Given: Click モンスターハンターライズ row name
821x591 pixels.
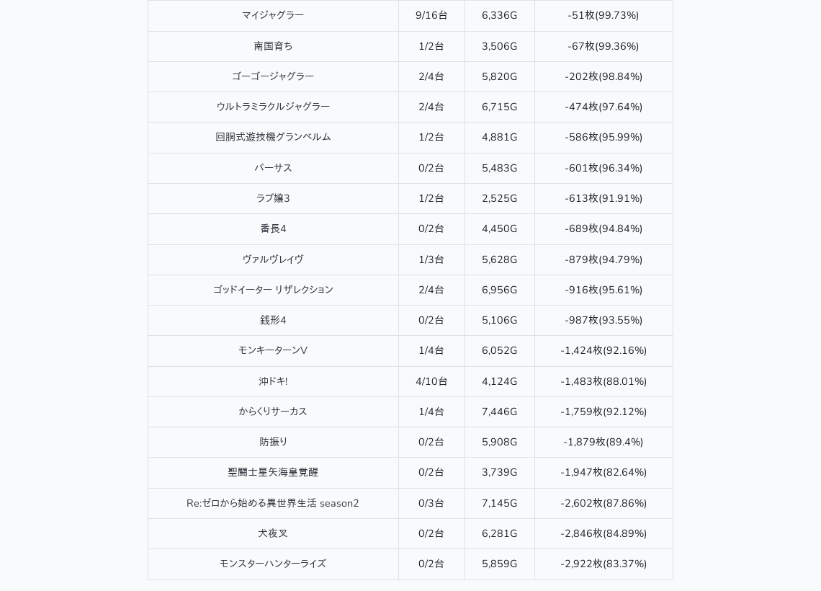Looking at the screenshot, I should tap(273, 564).
